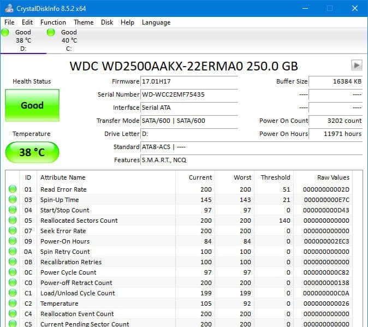
Task: Click the status orb for Power-off Retract Count
Action: 13,282
